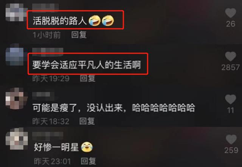The width and height of the screenshot is (242, 167).
Task: Select comment text 活脱脱的路人
Action: [60, 21]
